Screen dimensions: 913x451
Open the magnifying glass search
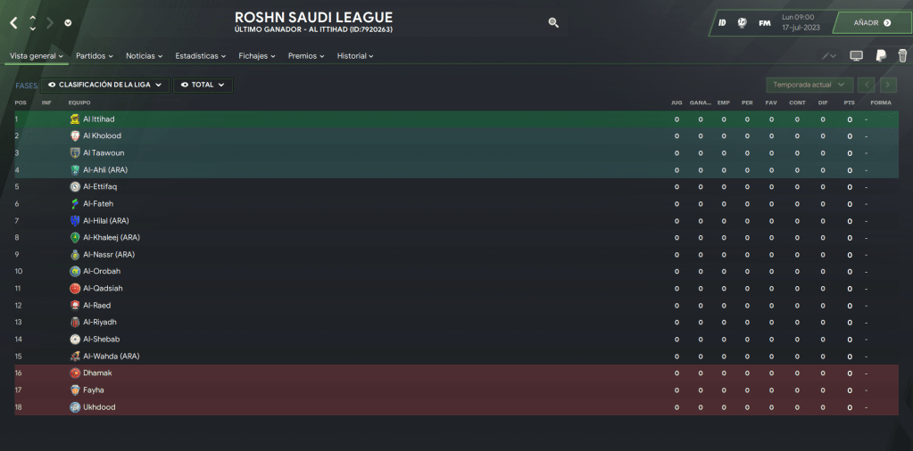pos(553,23)
